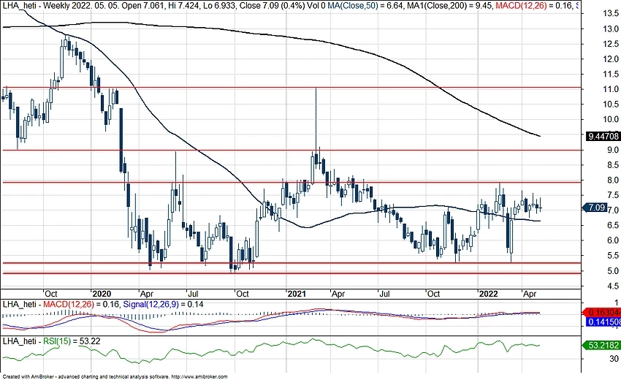Click the MACD value label 0.1630

click(603, 312)
